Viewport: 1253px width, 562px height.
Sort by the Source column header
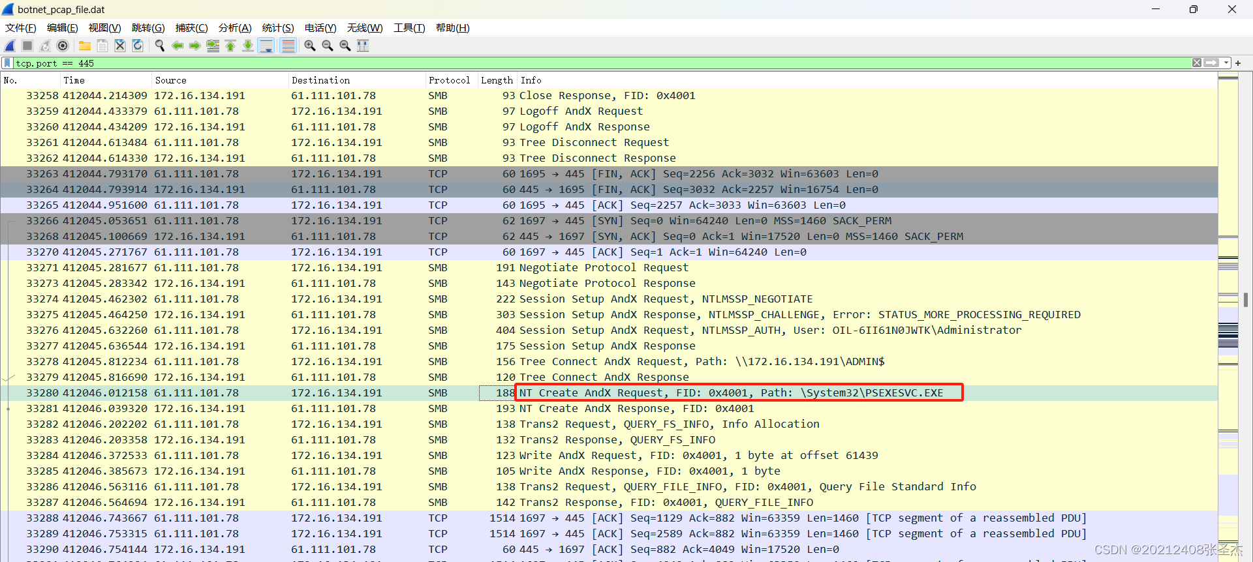[220, 80]
